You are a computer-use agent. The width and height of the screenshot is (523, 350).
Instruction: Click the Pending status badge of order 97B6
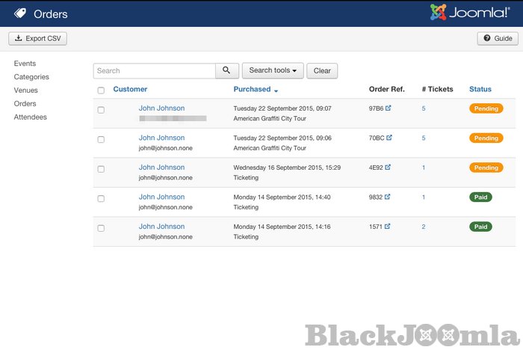click(486, 108)
